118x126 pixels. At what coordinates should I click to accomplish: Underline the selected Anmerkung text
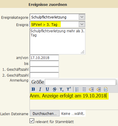tap(47, 89)
